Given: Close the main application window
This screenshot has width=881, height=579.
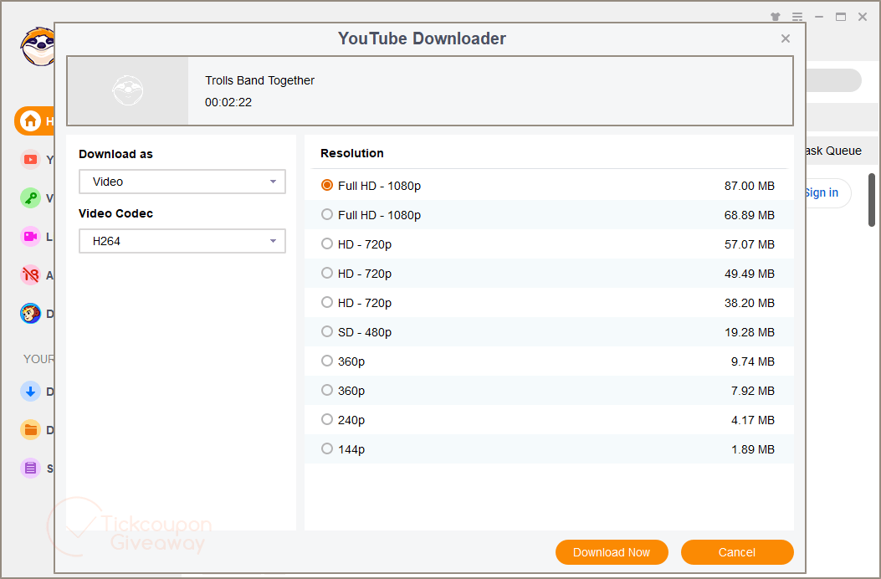Looking at the screenshot, I should 863,17.
